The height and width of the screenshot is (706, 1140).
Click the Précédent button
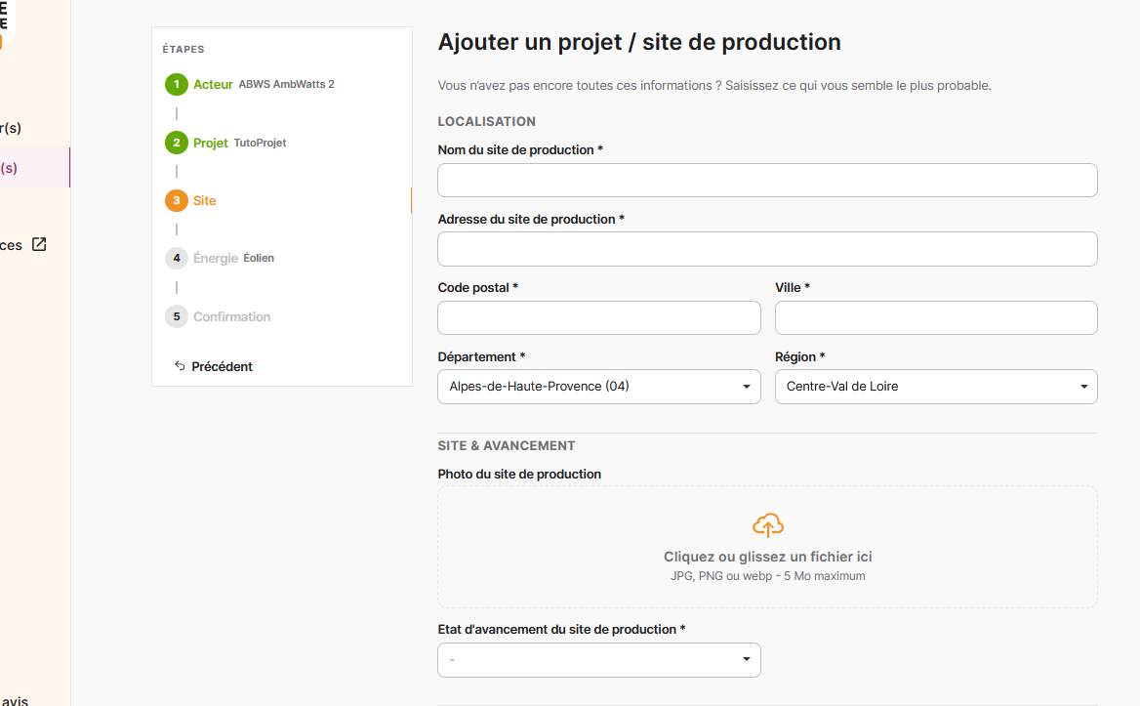214,366
